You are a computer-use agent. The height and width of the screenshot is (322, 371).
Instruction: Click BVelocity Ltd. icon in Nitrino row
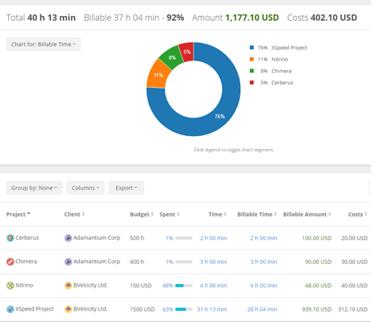pyautogui.click(x=69, y=285)
